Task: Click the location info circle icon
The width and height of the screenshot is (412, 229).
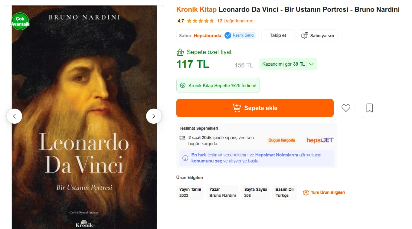Action: click(x=185, y=158)
